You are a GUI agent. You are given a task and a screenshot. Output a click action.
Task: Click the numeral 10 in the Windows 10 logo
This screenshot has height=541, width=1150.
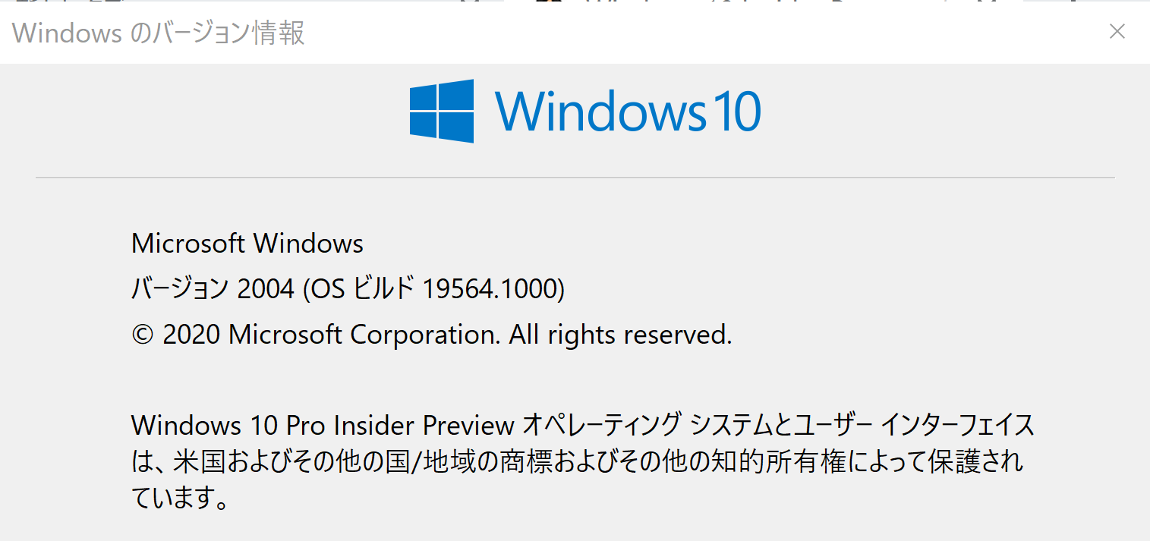[x=736, y=112]
